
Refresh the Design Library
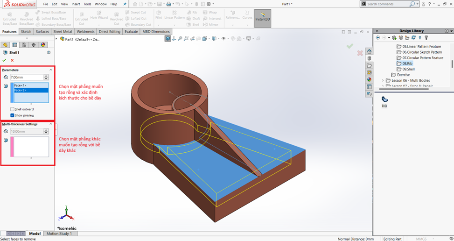(413, 38)
